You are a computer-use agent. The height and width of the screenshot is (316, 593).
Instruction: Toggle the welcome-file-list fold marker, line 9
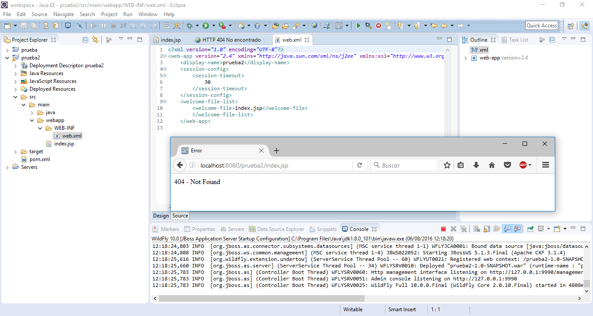[x=165, y=102]
